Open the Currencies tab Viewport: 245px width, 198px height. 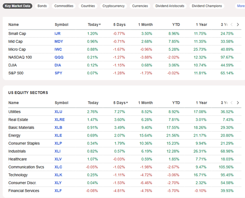pyautogui.click(x=140, y=6)
